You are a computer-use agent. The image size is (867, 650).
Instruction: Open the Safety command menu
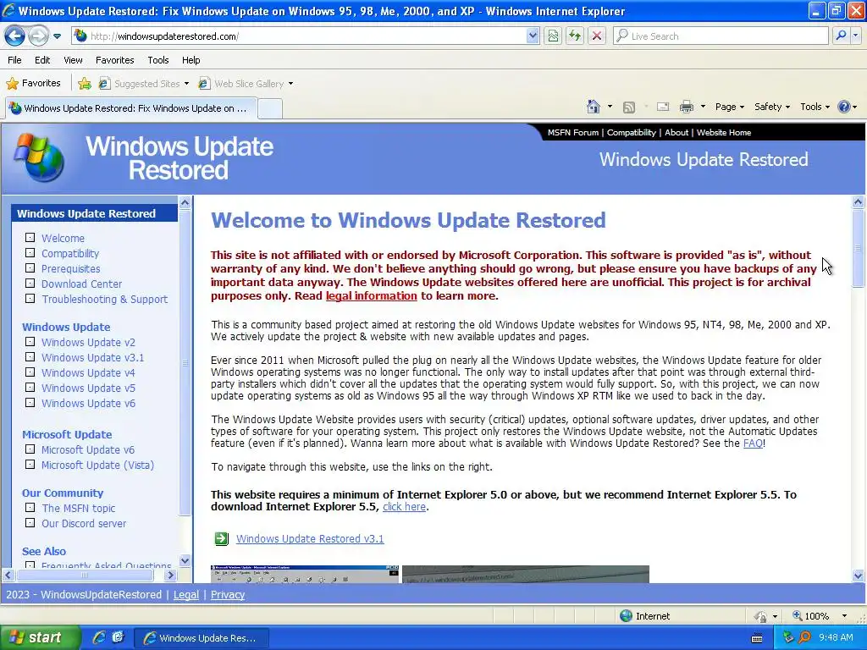pos(772,107)
